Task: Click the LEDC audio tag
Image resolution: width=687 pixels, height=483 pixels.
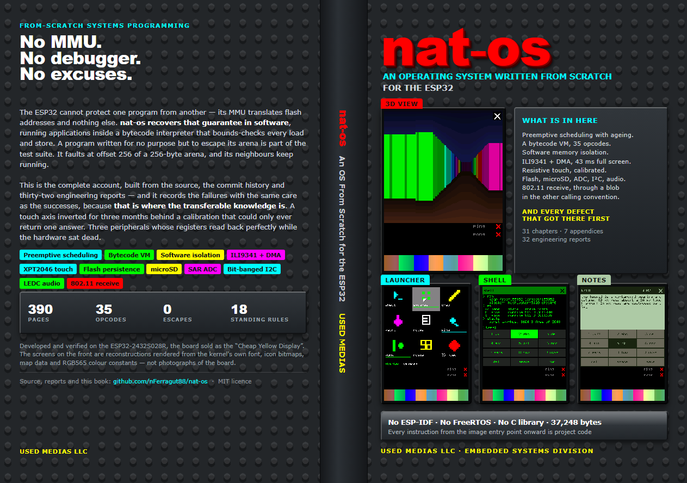Action: [x=42, y=283]
